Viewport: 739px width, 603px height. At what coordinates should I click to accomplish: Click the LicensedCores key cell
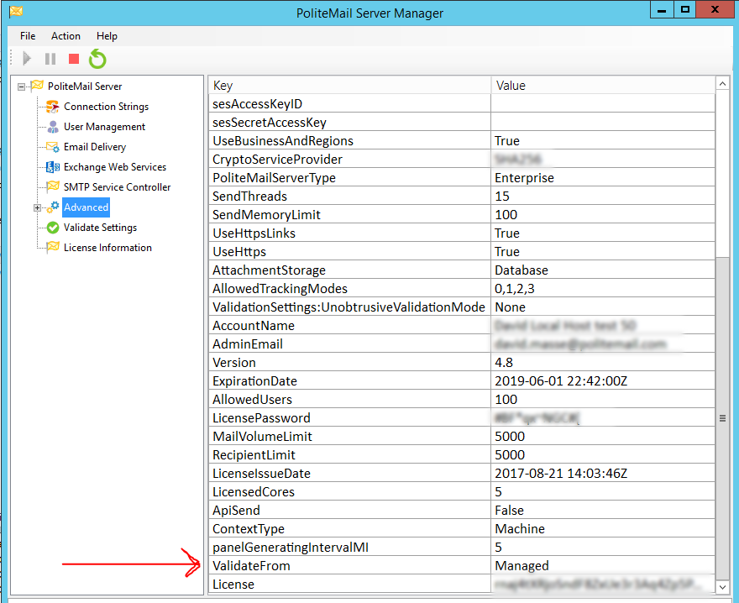pyautogui.click(x=349, y=492)
